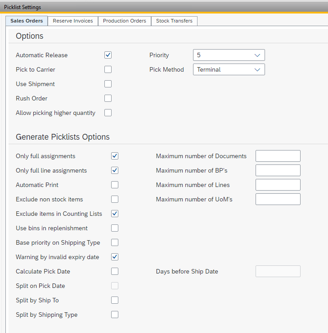Tick the Split by Ship To checkbox
The height and width of the screenshot is (333, 328).
click(x=115, y=300)
